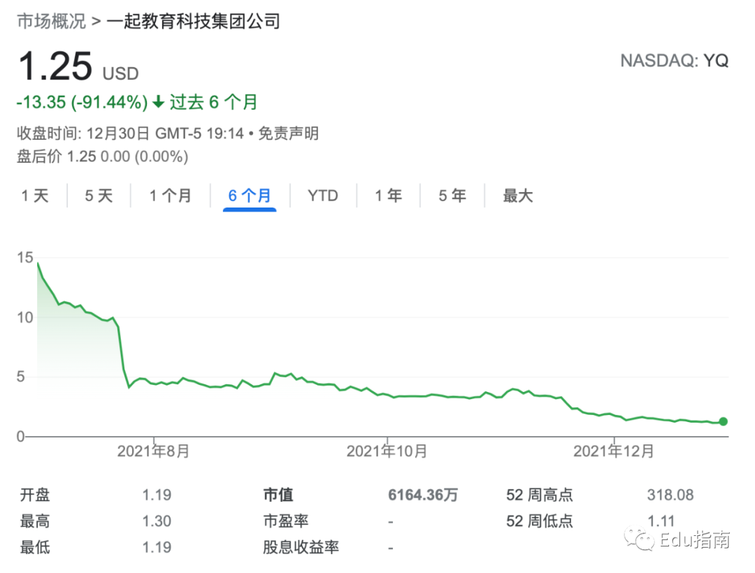Click the green down arrow indicator
Viewport: 755px width, 573px height.
tap(159, 102)
